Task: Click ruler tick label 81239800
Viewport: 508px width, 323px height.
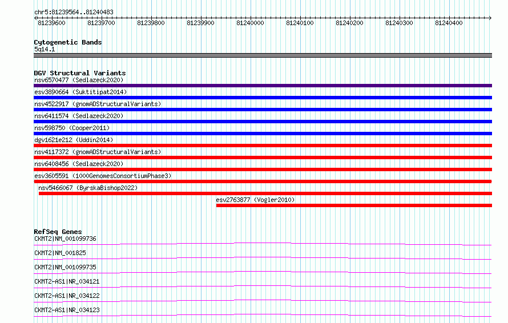Action: pos(151,23)
